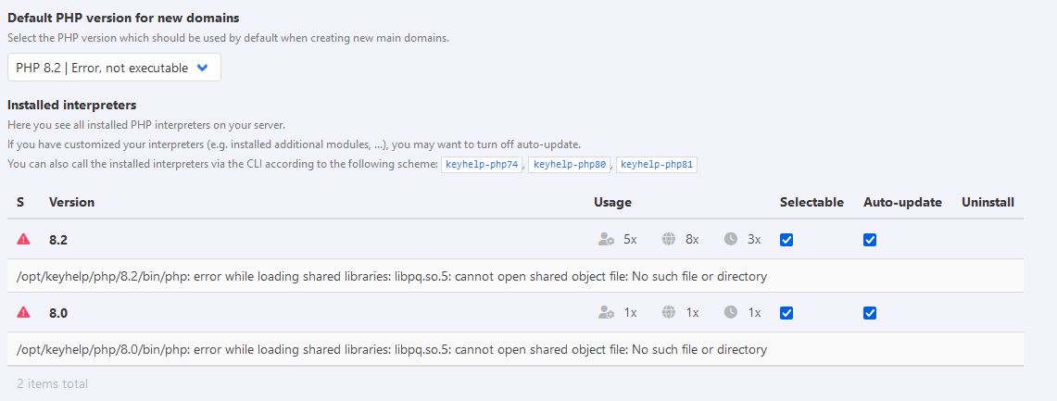
Task: Click the users icon in 8.0 row
Action: (607, 313)
